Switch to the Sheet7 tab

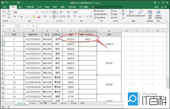tap(33, 103)
